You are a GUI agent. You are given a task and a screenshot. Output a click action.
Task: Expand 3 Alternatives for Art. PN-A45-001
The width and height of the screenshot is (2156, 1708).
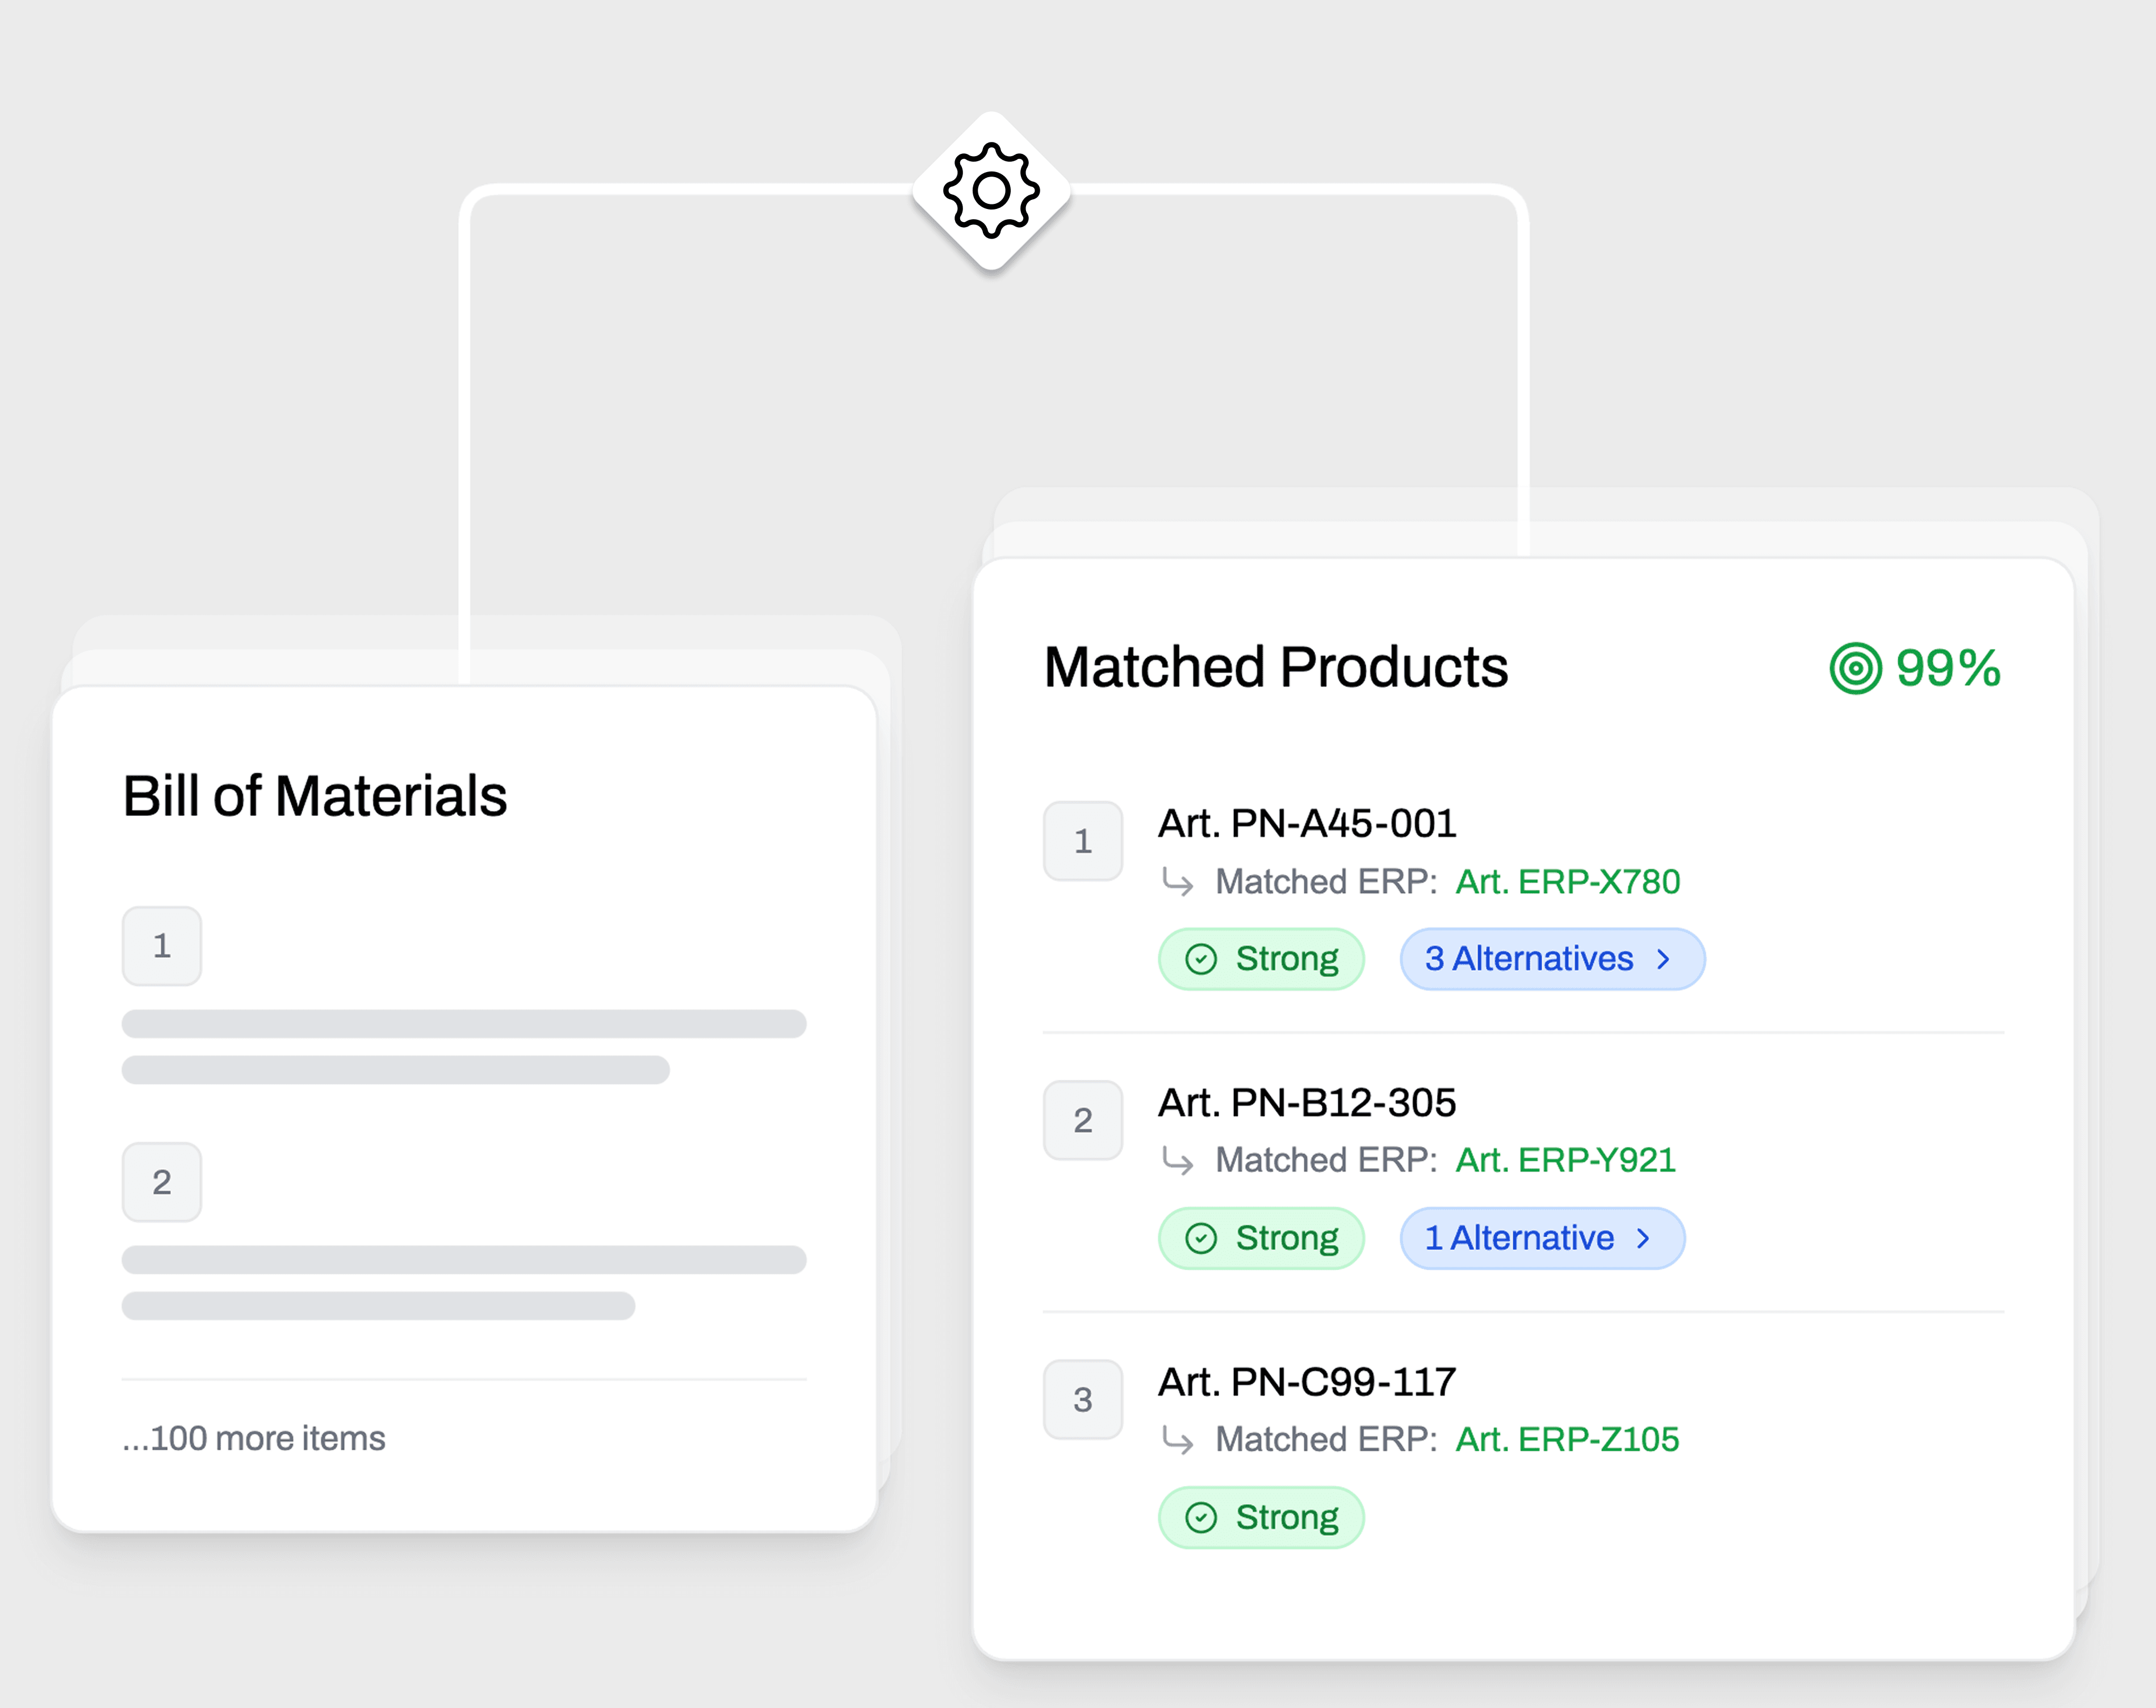pyautogui.click(x=1550, y=959)
